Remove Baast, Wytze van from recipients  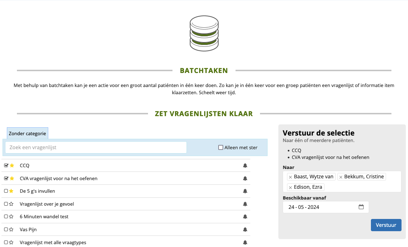290,177
